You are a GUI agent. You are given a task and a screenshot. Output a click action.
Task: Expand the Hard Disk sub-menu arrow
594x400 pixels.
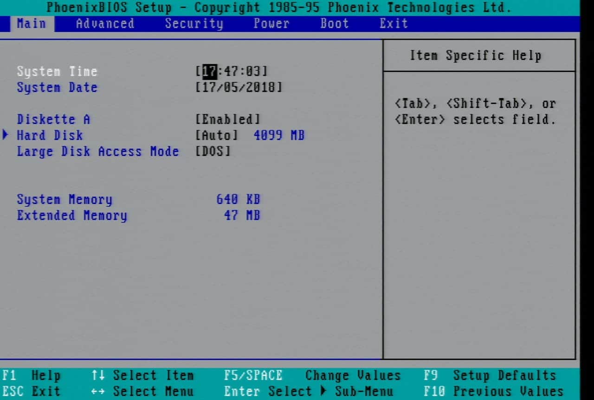tap(6, 135)
